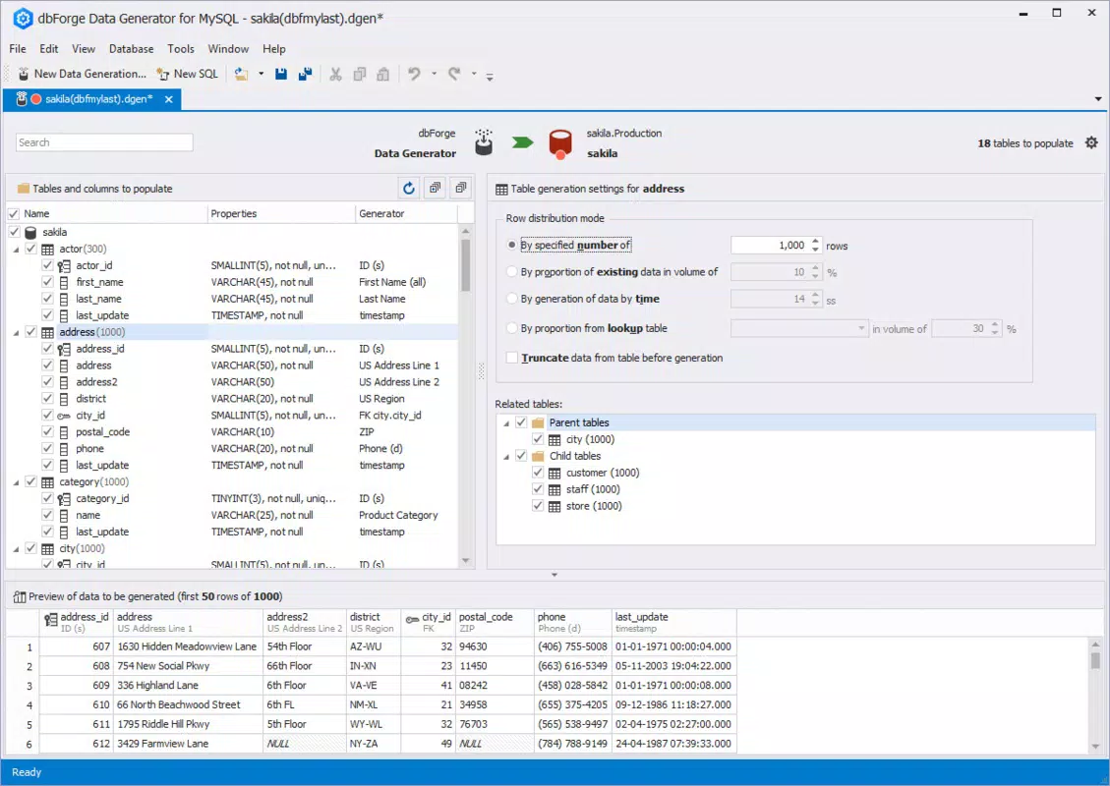This screenshot has width=1110, height=786.
Task: Select By generation of data by time option
Action: [512, 299]
